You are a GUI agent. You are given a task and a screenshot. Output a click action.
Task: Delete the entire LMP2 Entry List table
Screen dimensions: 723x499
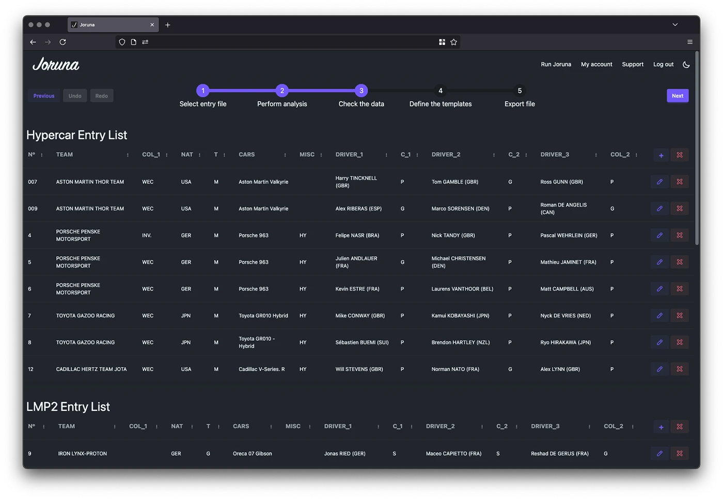[x=680, y=427]
